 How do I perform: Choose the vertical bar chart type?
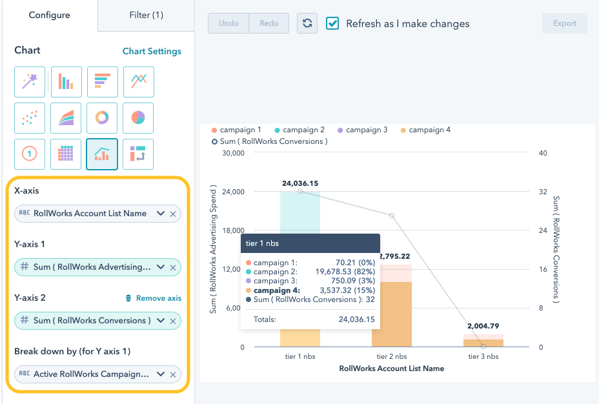pos(66,82)
